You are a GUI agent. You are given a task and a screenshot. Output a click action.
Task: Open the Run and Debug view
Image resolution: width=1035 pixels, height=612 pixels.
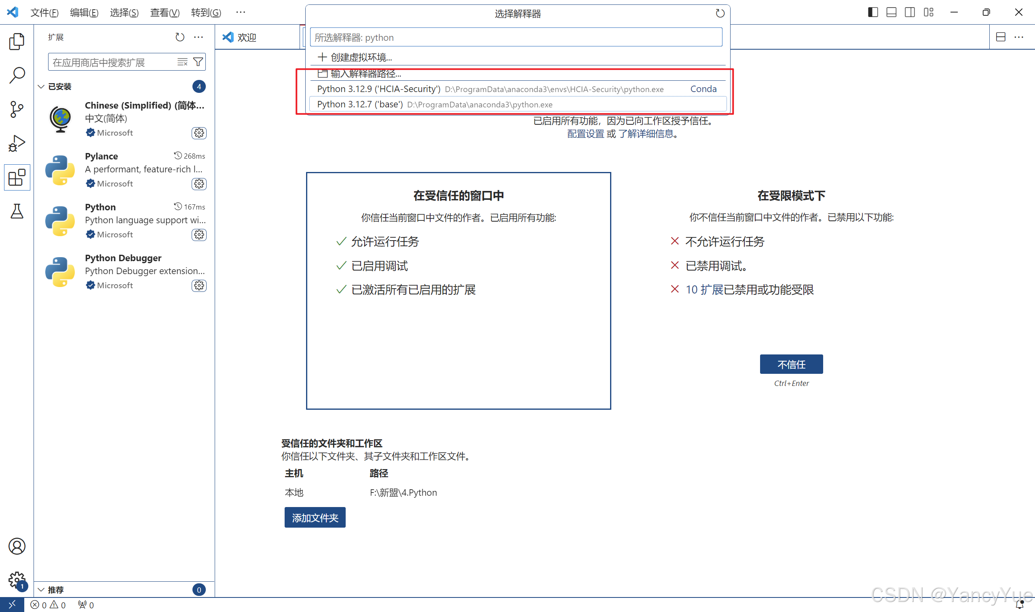(x=17, y=144)
